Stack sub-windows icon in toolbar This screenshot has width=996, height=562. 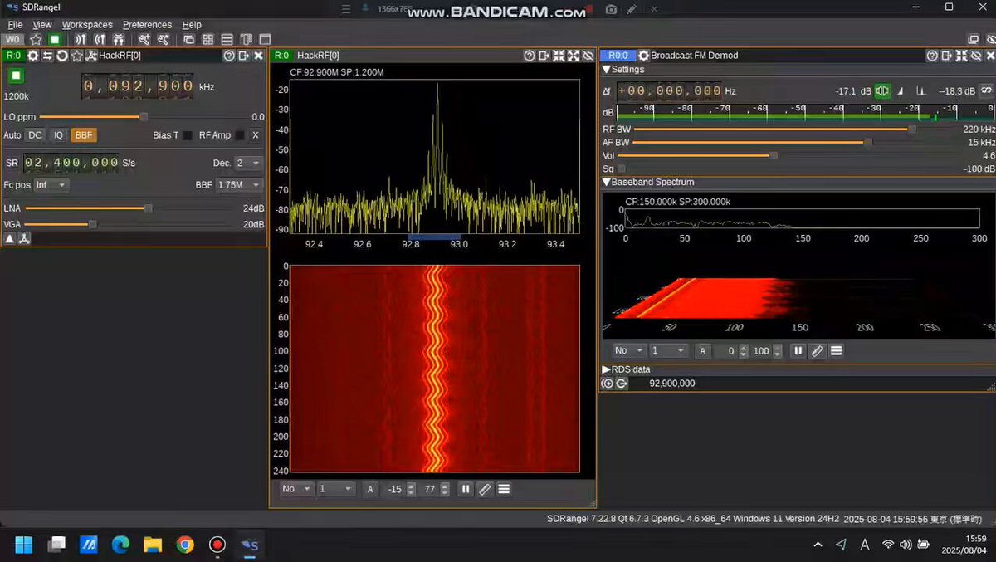pyautogui.click(x=227, y=39)
